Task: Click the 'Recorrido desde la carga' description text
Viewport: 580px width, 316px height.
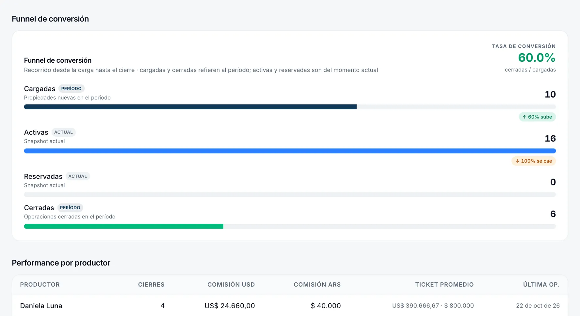Action: 201,70
